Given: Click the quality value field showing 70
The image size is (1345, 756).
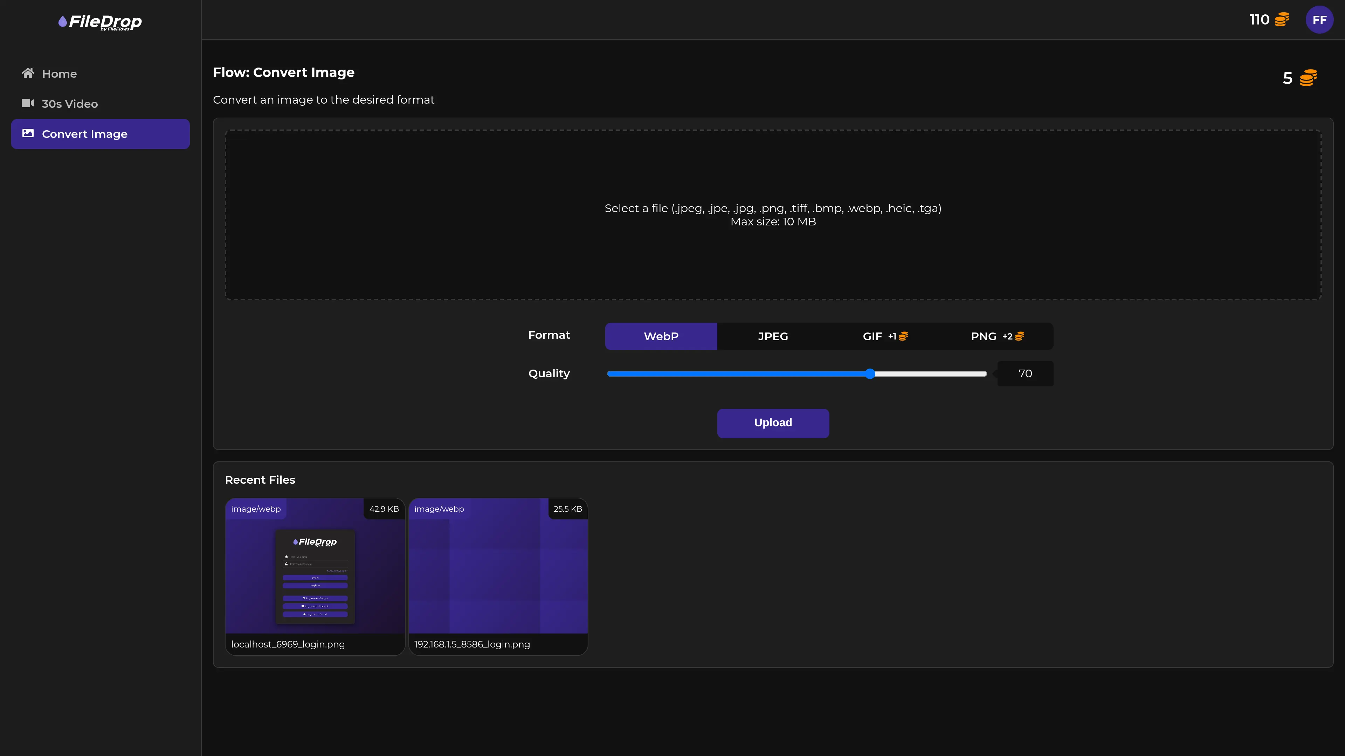Looking at the screenshot, I should click(x=1025, y=373).
